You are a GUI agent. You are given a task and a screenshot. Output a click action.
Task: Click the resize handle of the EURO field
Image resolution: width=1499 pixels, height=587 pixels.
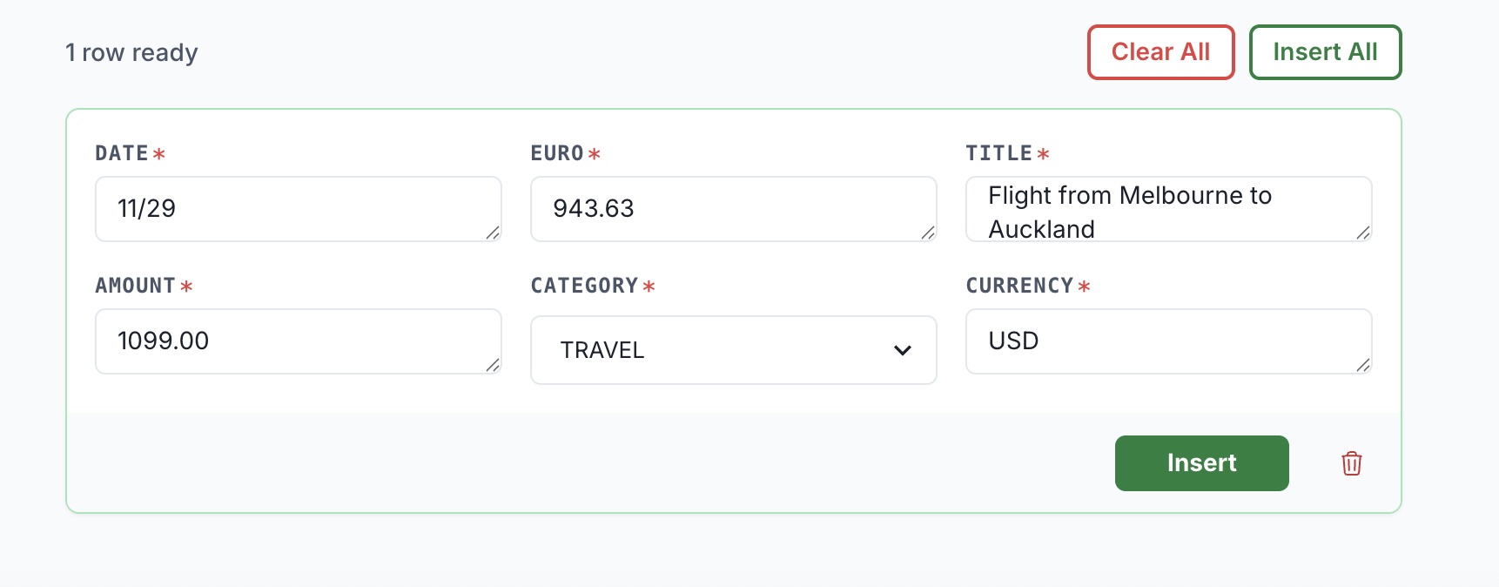click(930, 234)
